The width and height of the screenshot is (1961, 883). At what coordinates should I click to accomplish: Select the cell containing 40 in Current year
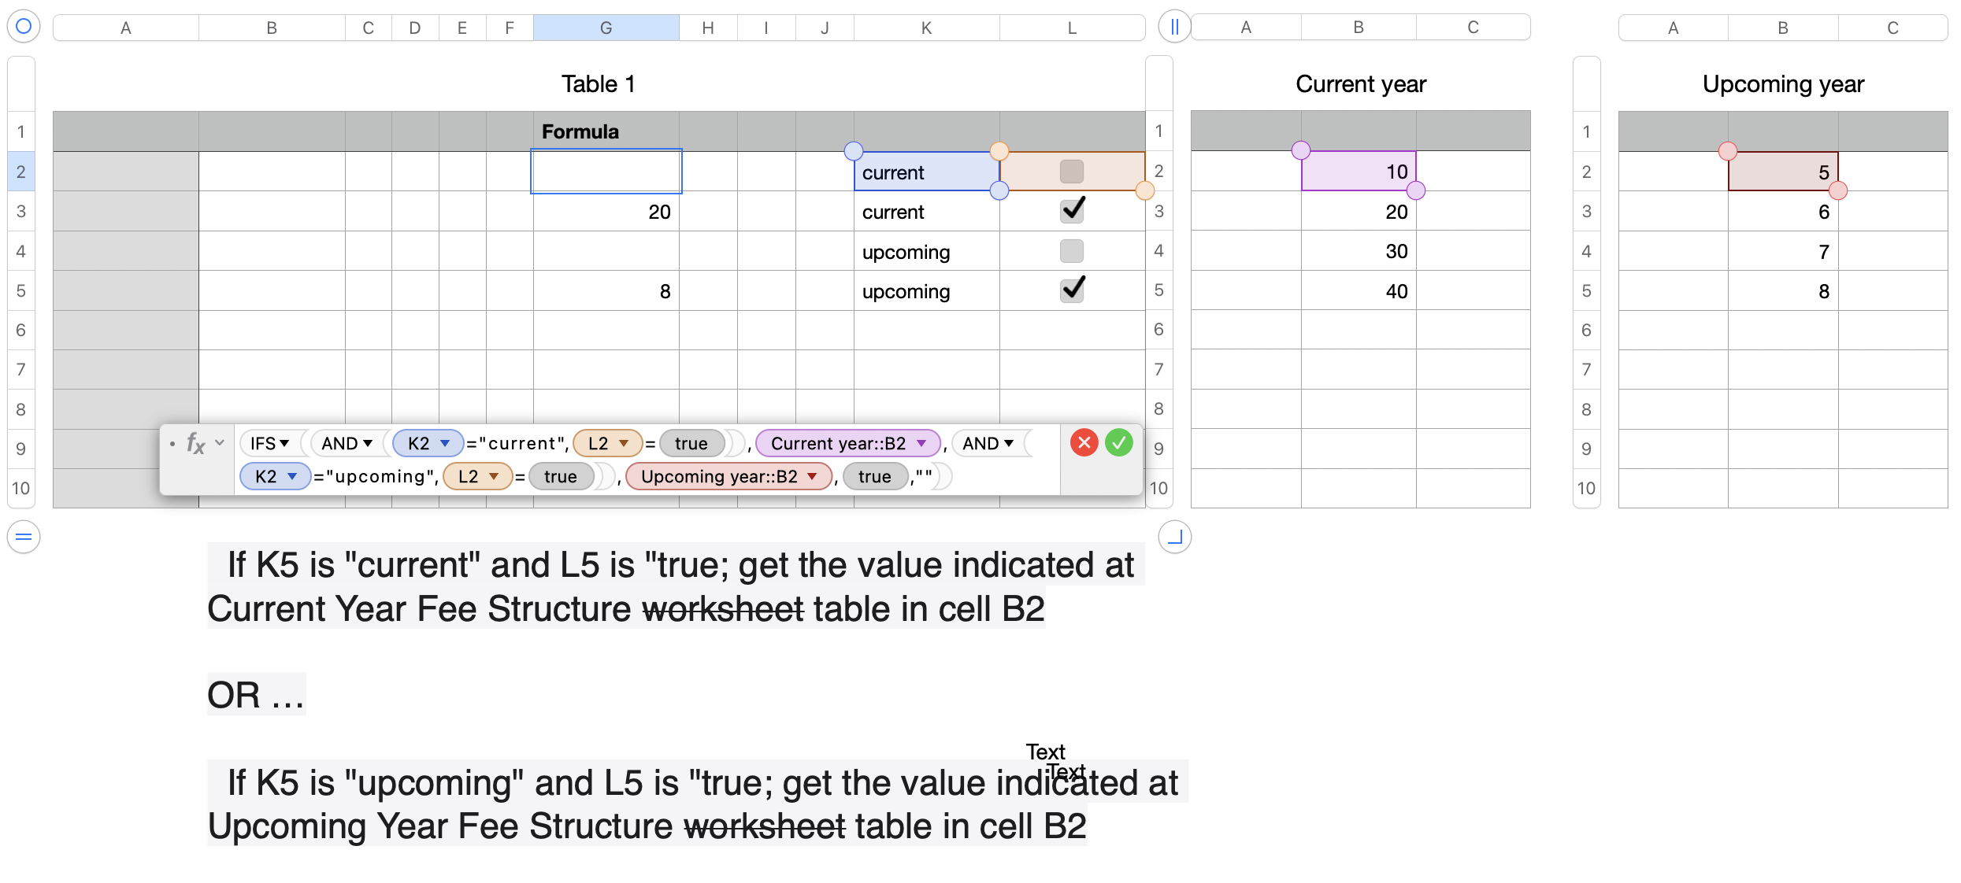pyautogui.click(x=1359, y=291)
